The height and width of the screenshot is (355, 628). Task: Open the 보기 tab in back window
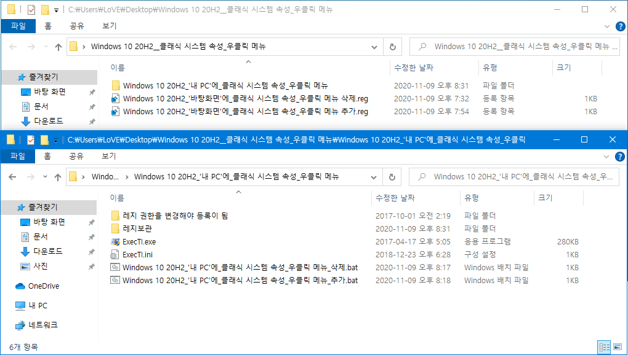(109, 26)
